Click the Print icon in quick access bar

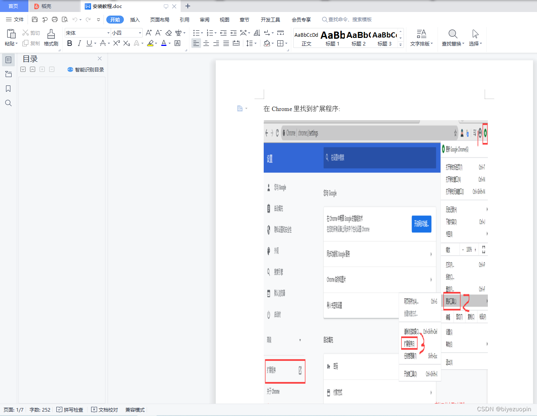point(55,20)
